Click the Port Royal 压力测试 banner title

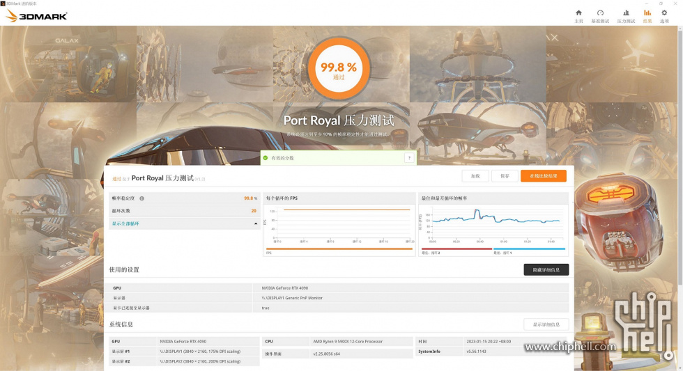(x=339, y=120)
